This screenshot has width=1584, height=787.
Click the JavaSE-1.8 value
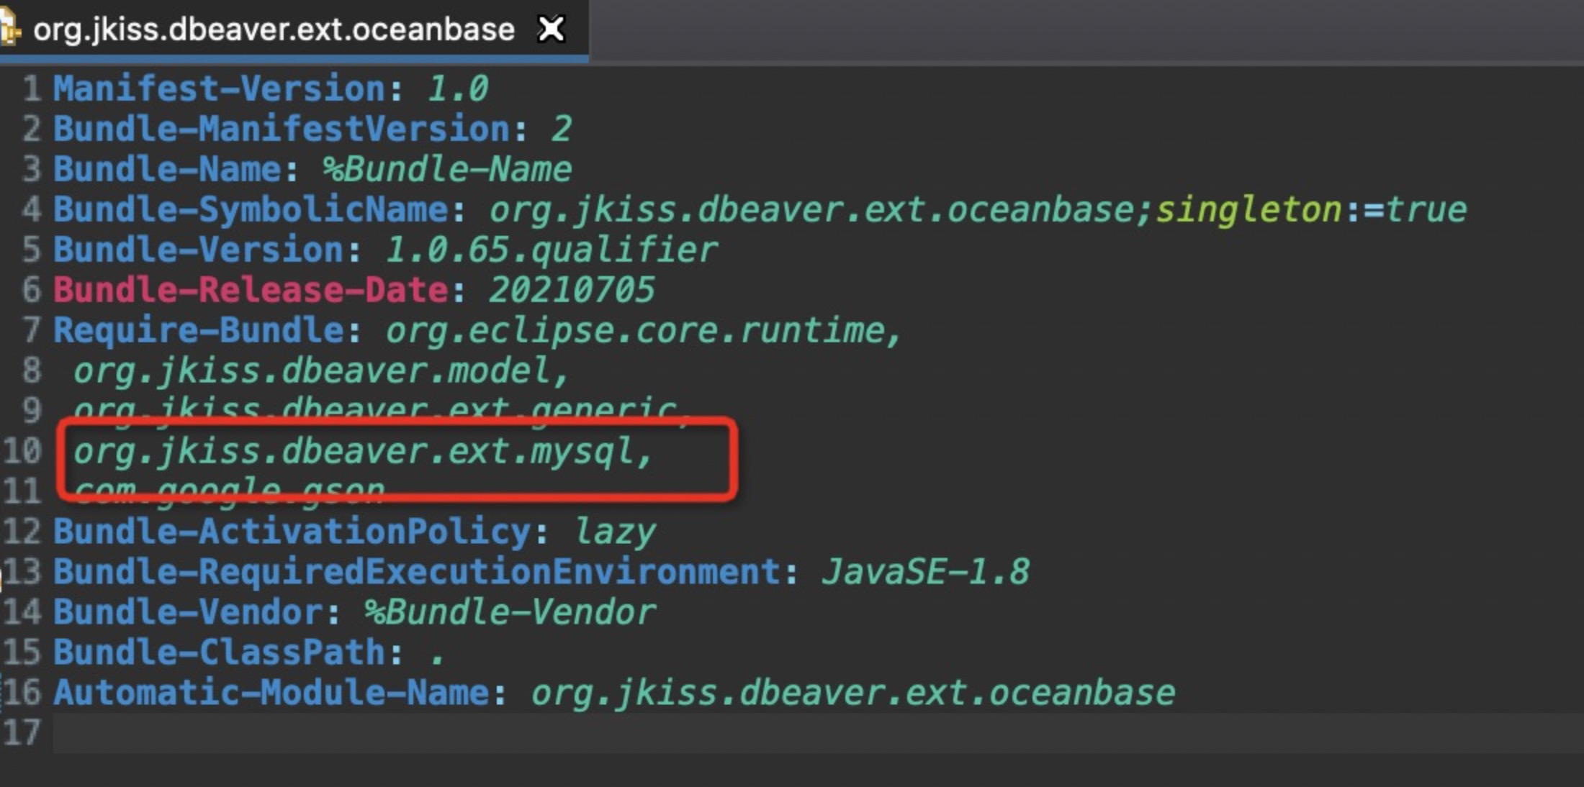[x=926, y=573]
